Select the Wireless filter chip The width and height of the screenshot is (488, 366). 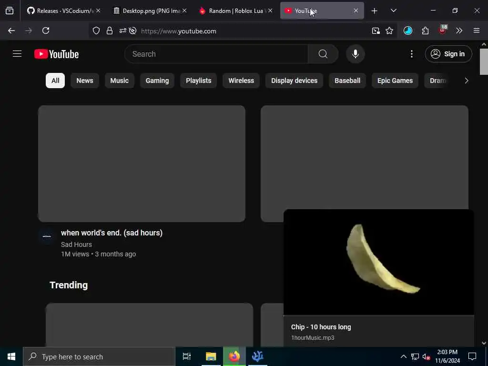(241, 81)
